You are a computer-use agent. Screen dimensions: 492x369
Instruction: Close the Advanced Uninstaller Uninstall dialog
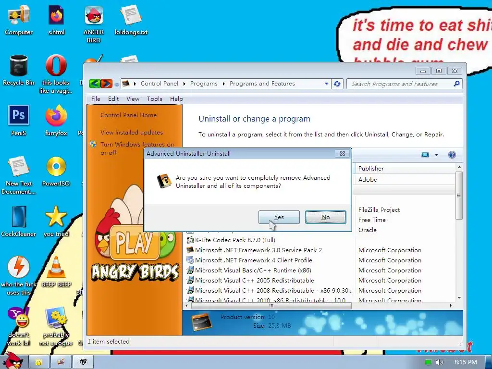pos(342,153)
